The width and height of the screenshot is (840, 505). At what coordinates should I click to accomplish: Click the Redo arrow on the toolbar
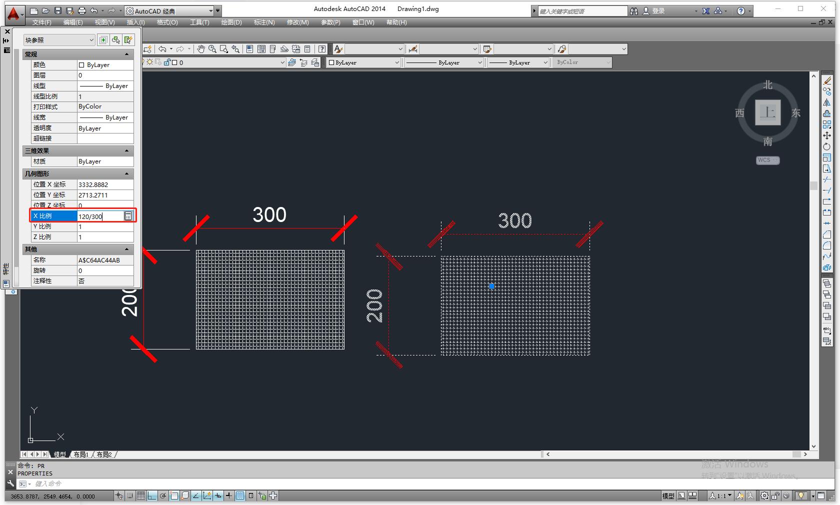pos(180,49)
